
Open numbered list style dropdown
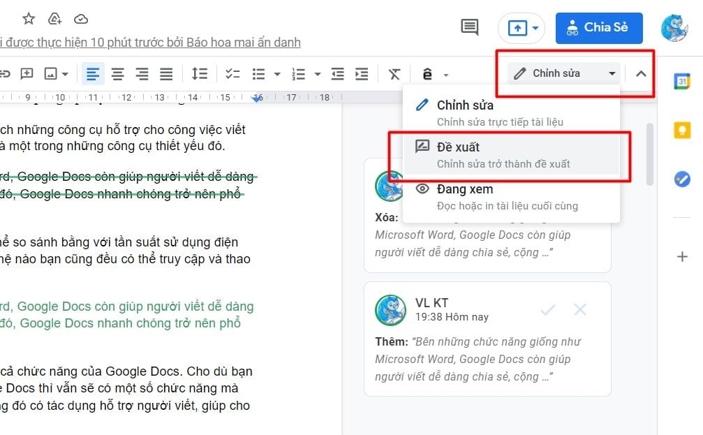click(318, 75)
